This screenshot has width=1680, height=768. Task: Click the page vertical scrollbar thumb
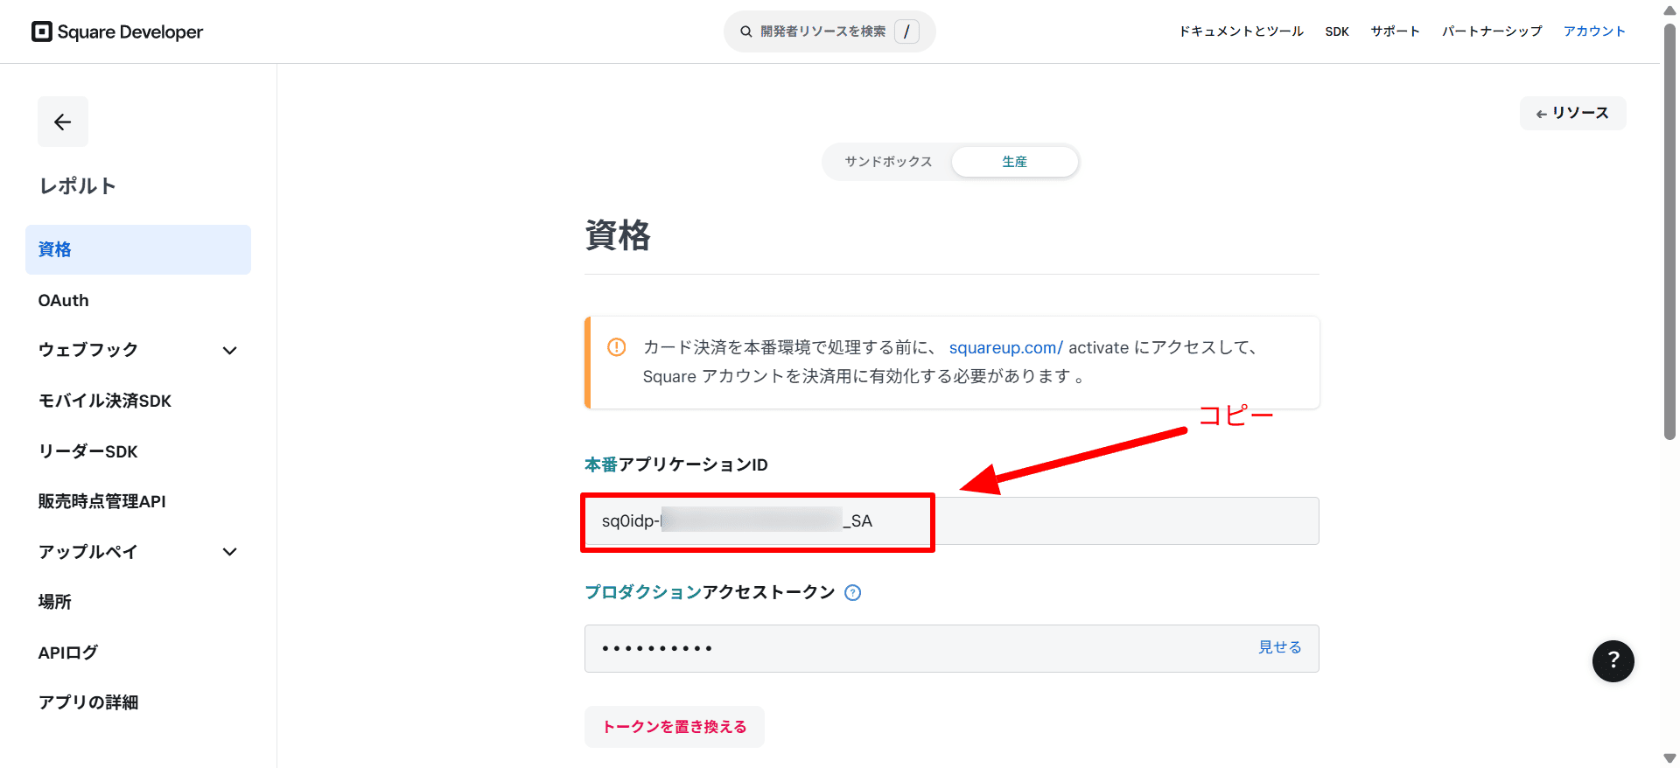1669,231
